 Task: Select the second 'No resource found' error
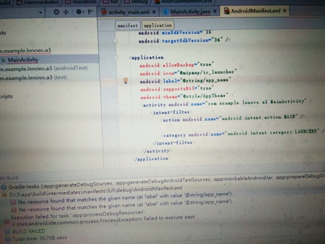pos(126,205)
